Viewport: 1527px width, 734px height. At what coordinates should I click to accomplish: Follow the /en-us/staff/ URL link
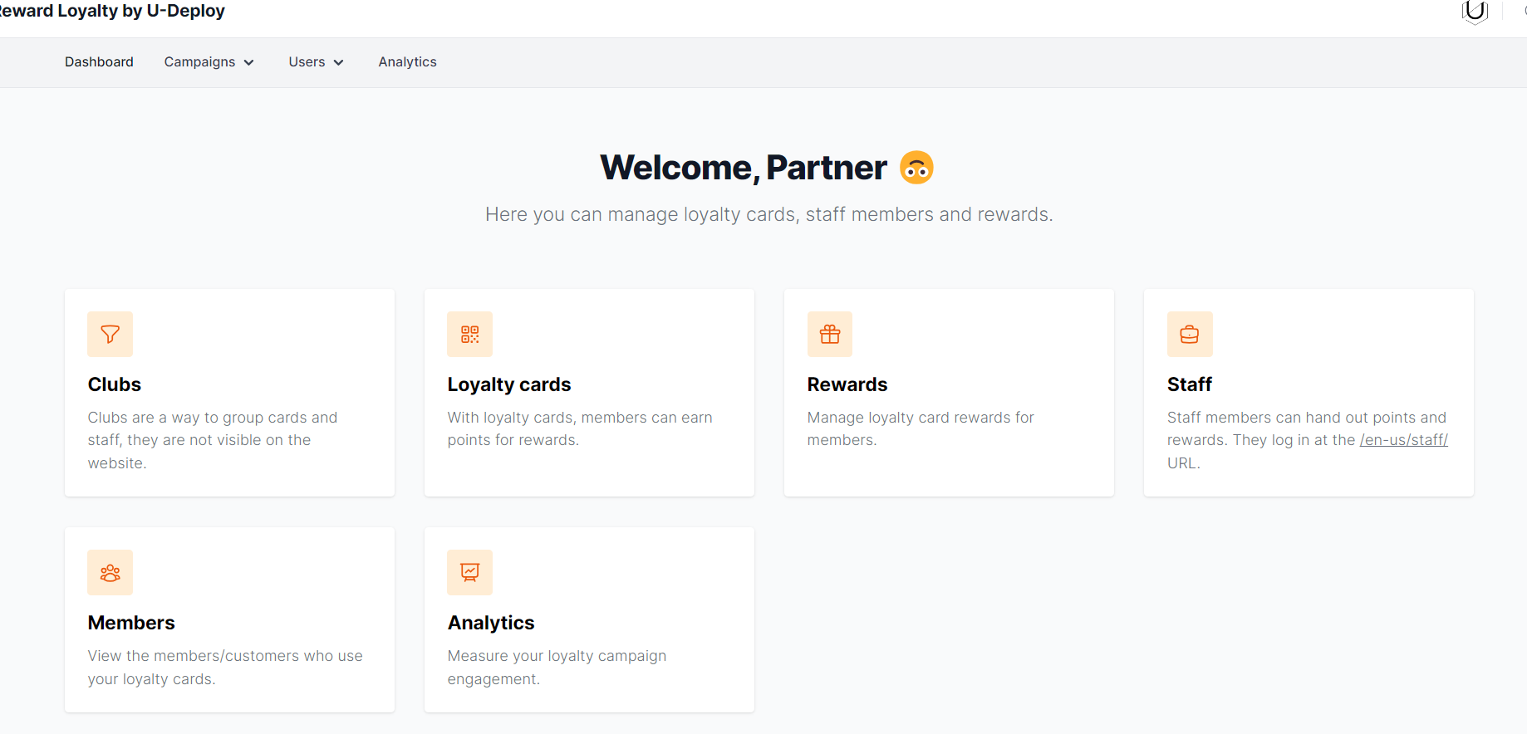pos(1403,440)
